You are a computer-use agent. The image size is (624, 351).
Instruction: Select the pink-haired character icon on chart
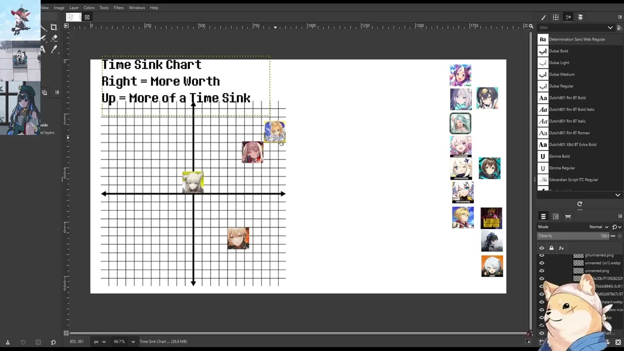click(253, 152)
